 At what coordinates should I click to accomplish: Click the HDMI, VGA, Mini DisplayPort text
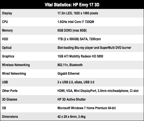(x=77, y=91)
